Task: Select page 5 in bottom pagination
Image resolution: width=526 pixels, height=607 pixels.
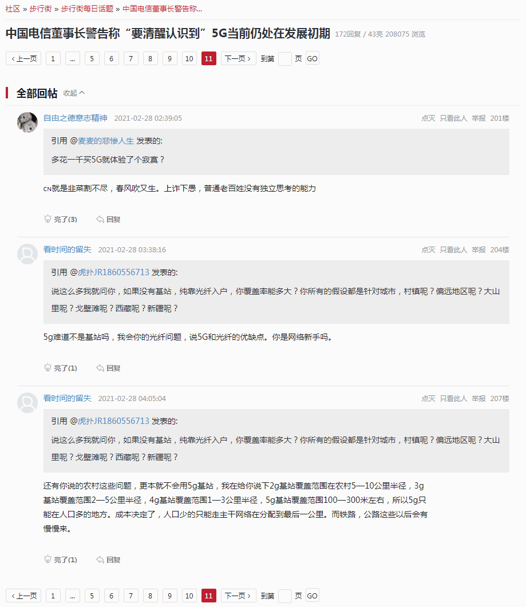Action: coord(92,596)
